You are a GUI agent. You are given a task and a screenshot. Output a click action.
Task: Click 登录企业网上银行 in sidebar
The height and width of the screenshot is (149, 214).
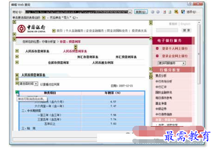(x=175, y=56)
